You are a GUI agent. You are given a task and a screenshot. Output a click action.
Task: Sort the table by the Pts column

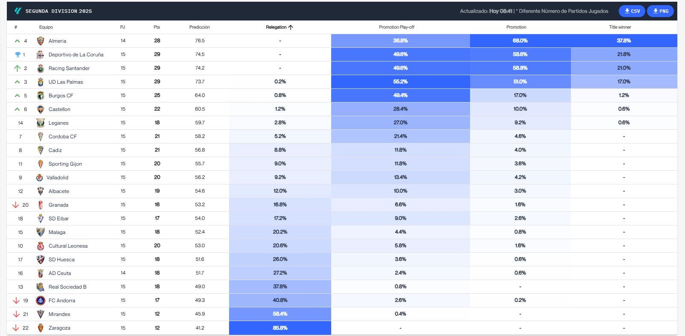pyautogui.click(x=156, y=27)
